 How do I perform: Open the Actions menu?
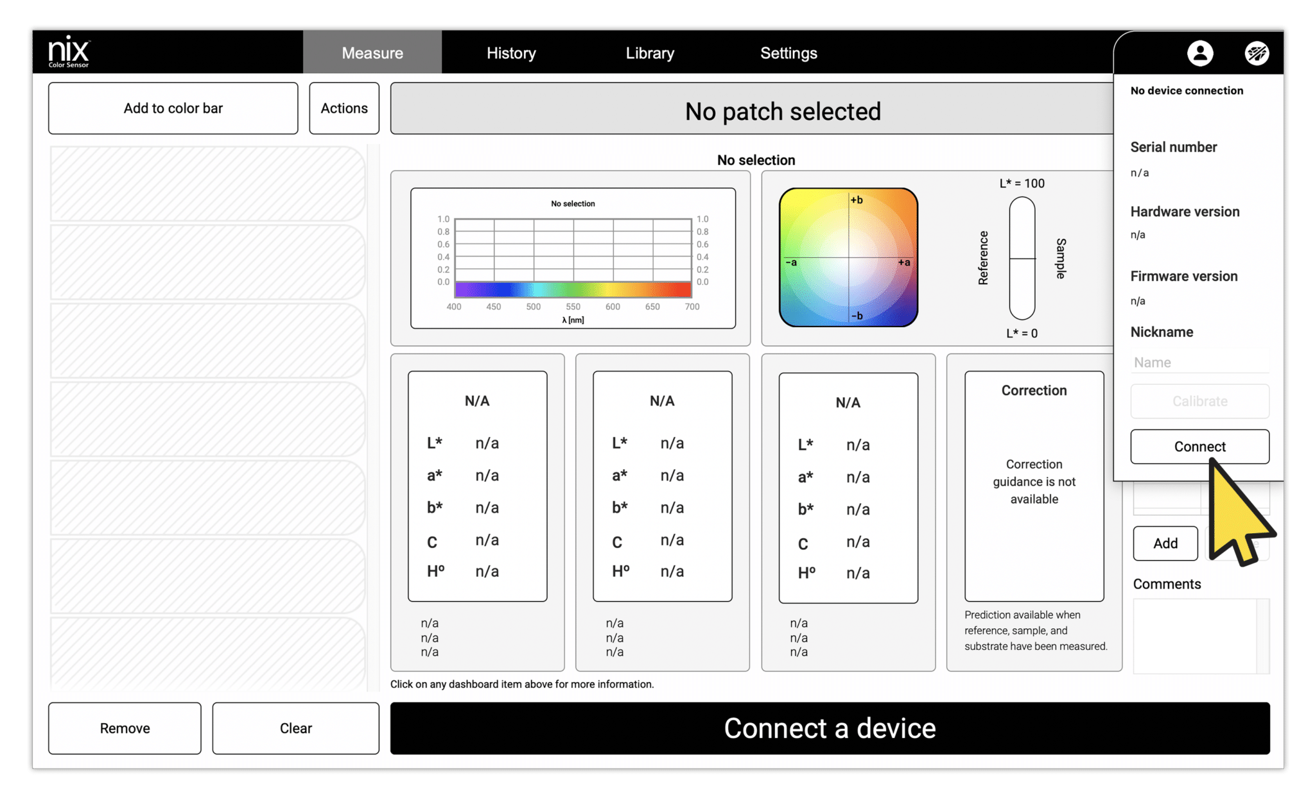344,108
